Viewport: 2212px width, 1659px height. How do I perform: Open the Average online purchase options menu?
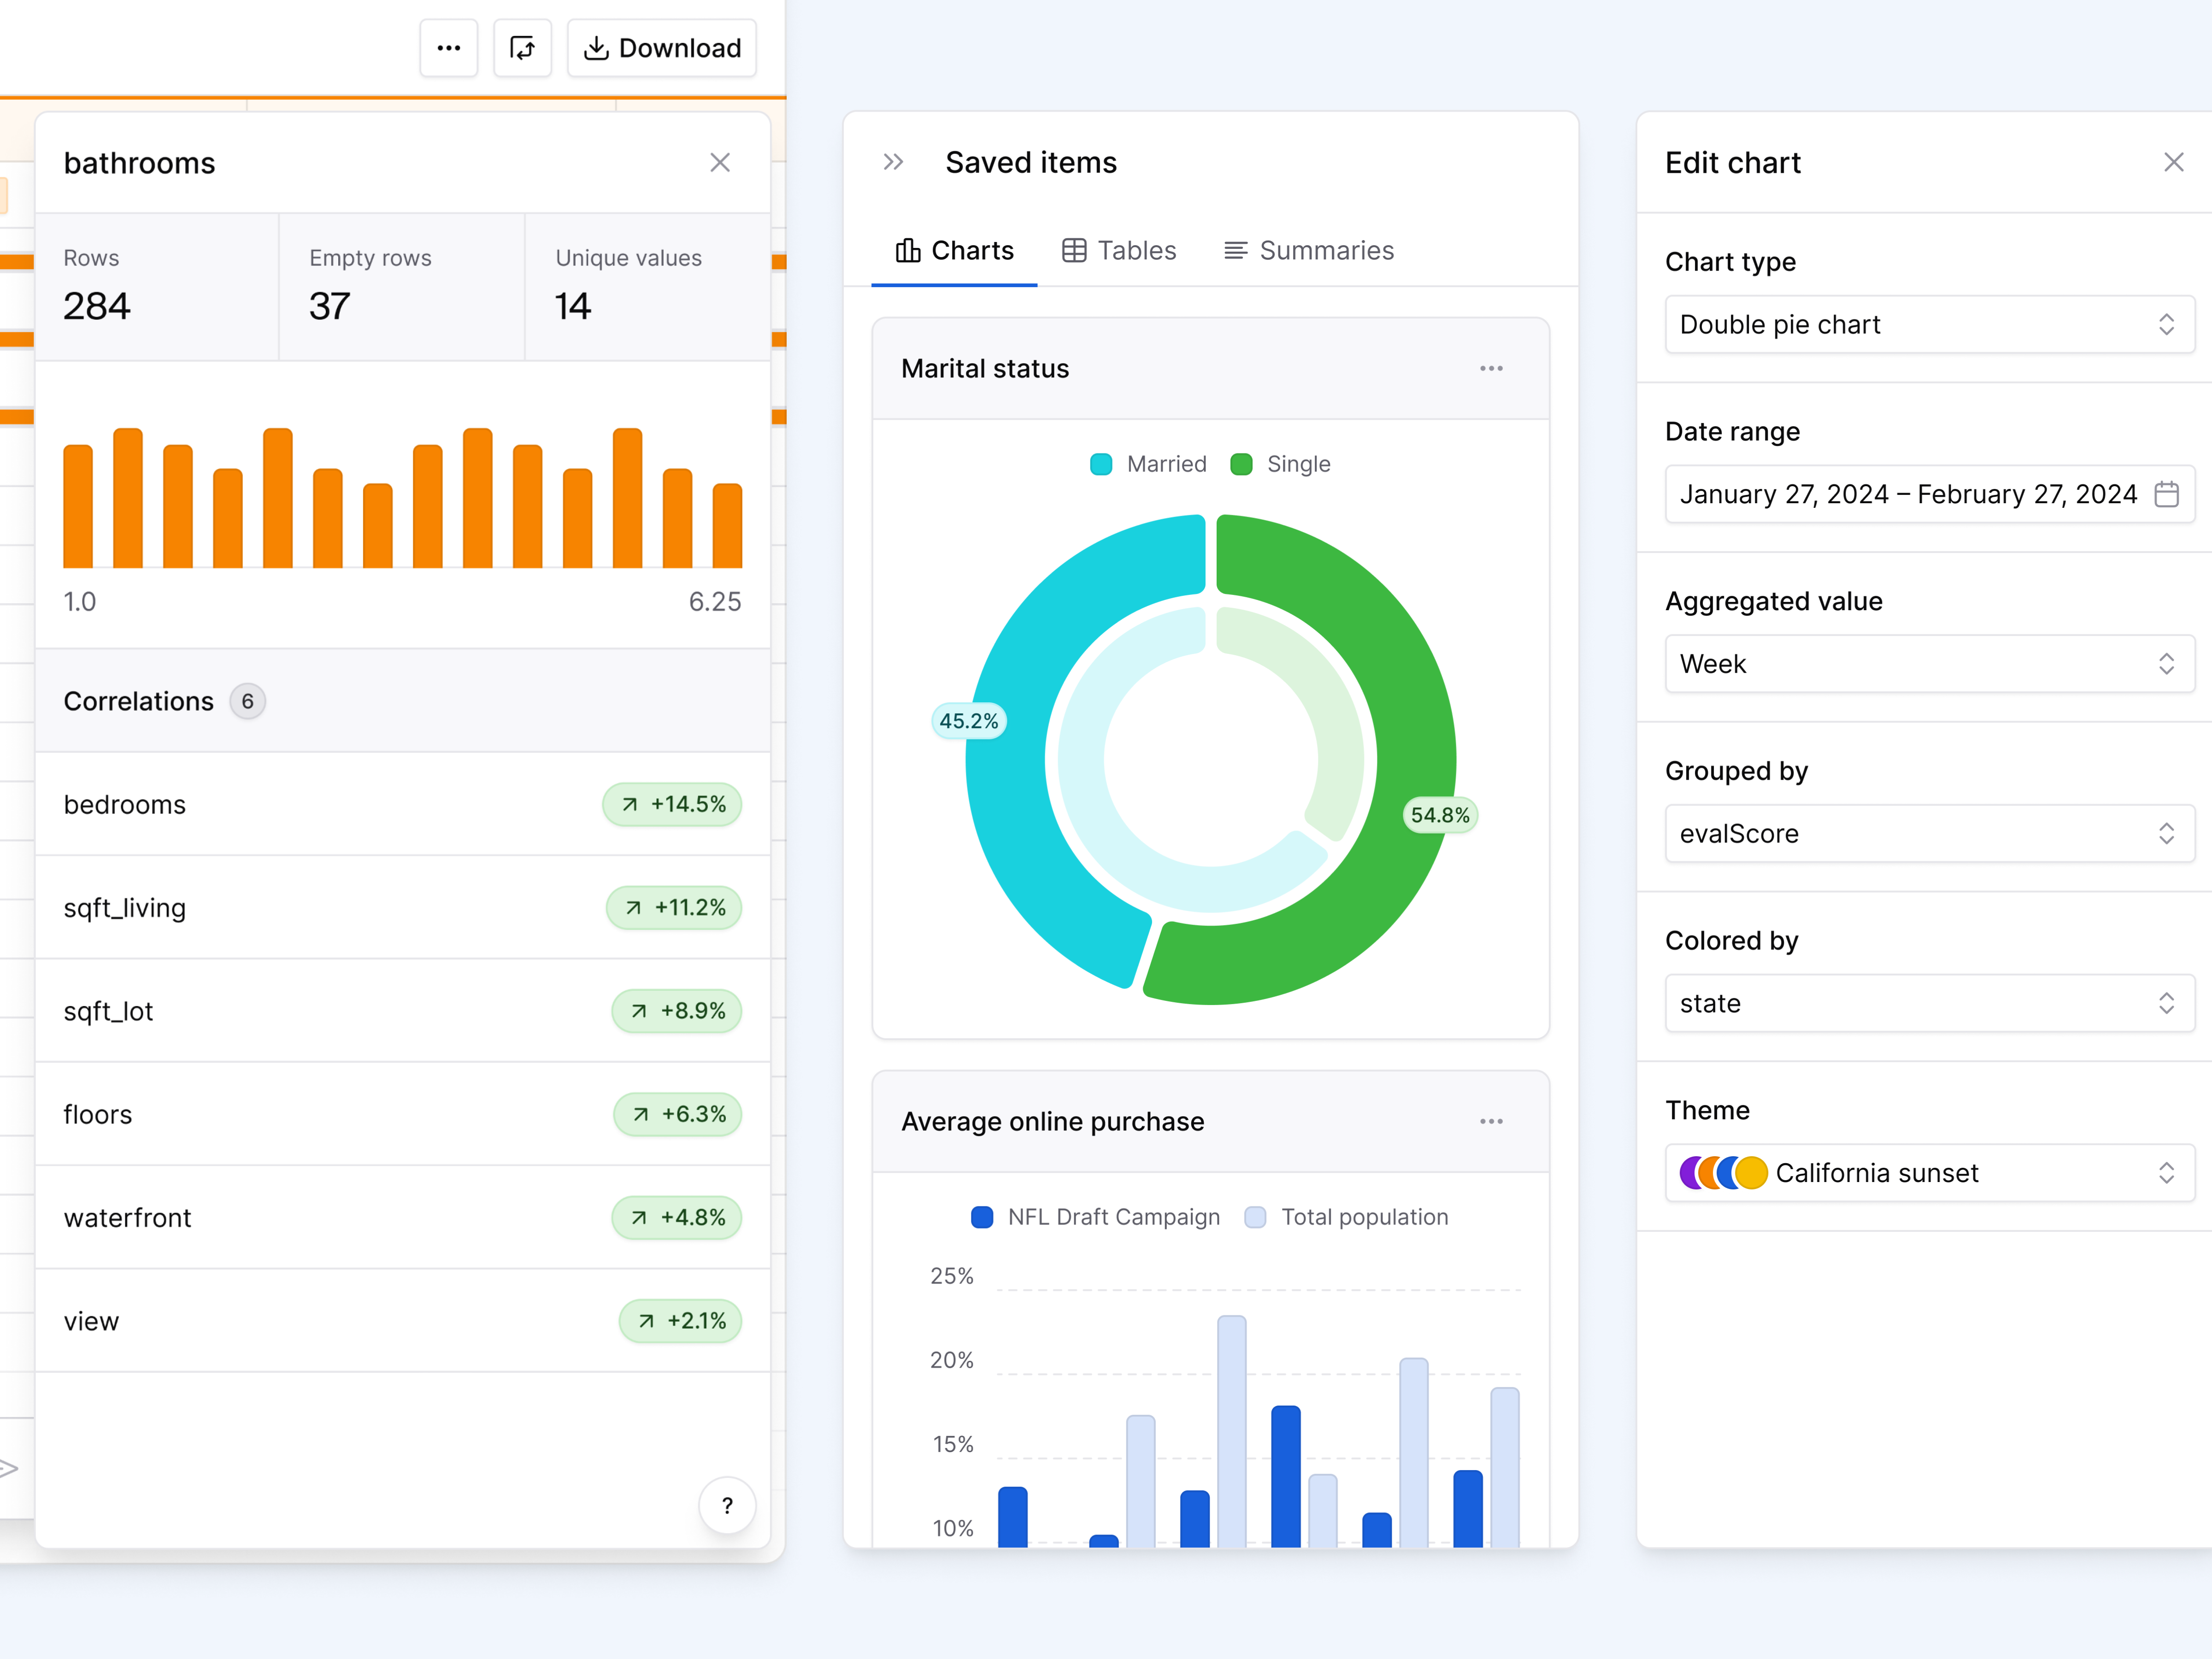1491,1121
